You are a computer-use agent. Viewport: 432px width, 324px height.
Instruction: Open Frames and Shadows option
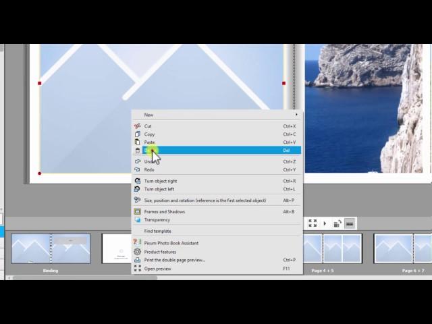click(217, 211)
